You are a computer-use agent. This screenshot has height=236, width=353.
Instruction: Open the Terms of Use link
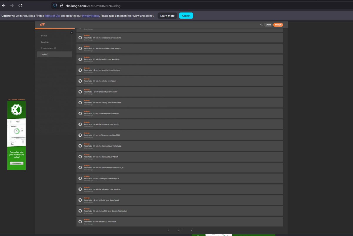[52, 16]
